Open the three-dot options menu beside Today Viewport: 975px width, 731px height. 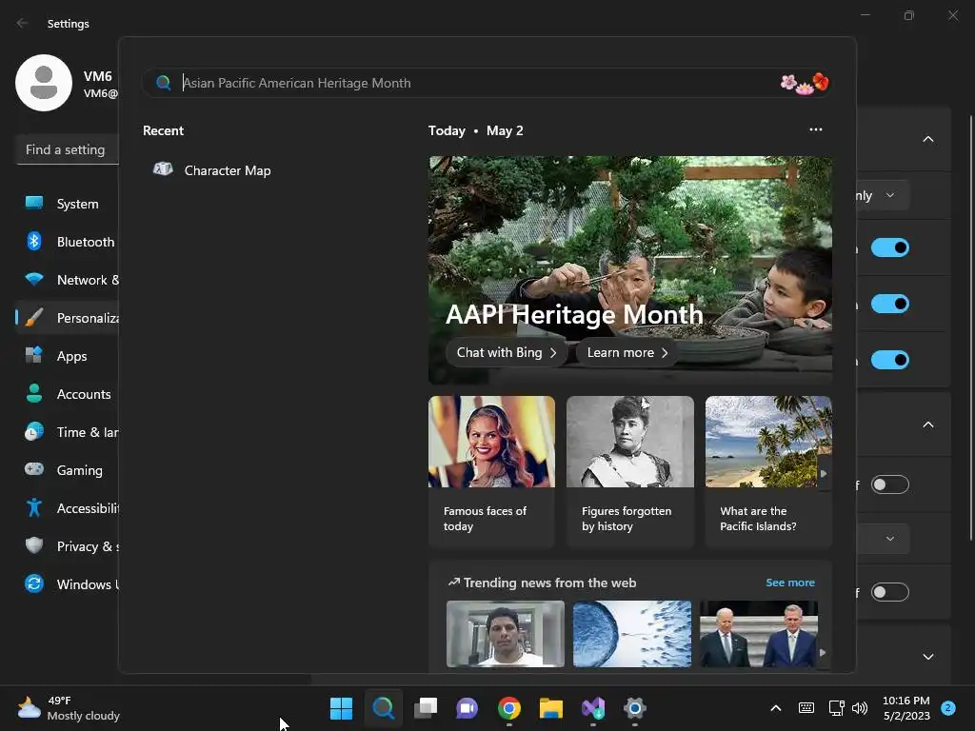(816, 129)
